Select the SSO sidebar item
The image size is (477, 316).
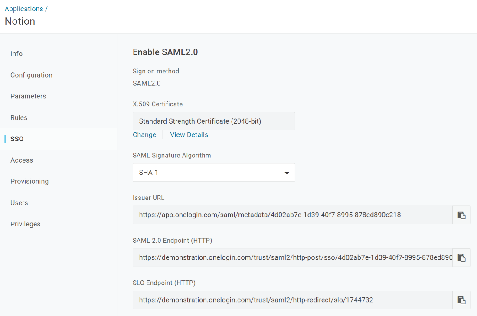[17, 139]
